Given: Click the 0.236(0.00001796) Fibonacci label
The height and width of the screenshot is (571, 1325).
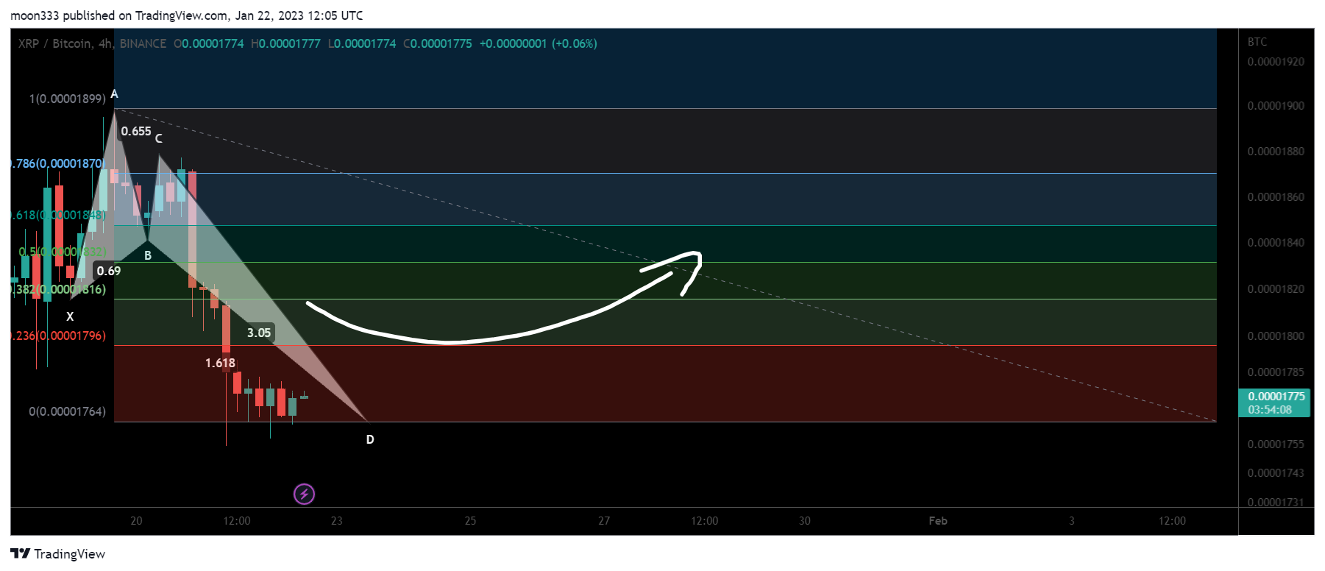Looking at the screenshot, I should (58, 336).
